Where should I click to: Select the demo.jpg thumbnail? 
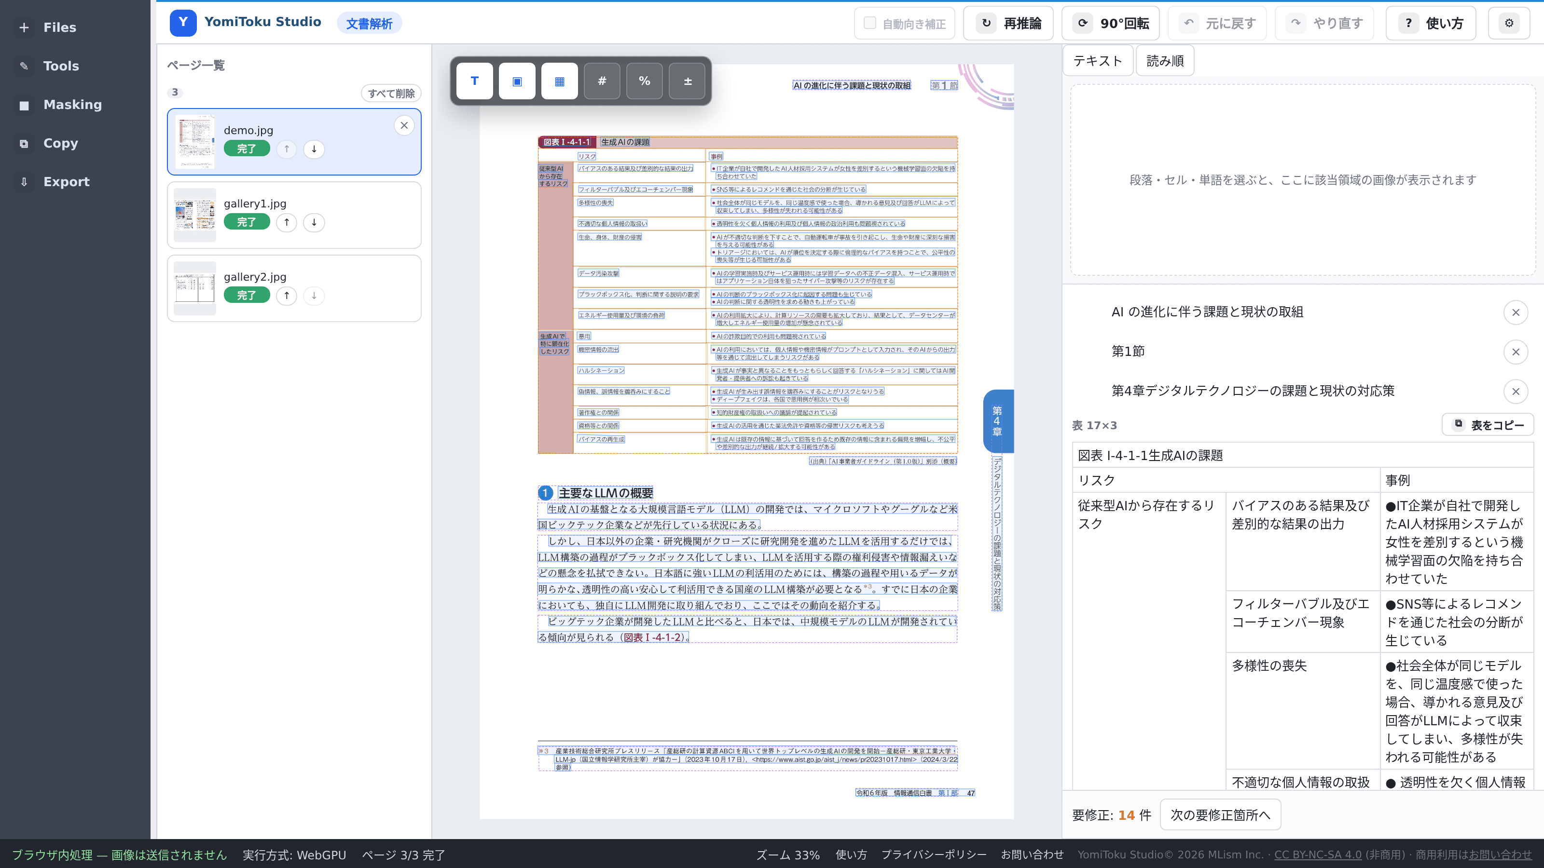coord(195,142)
